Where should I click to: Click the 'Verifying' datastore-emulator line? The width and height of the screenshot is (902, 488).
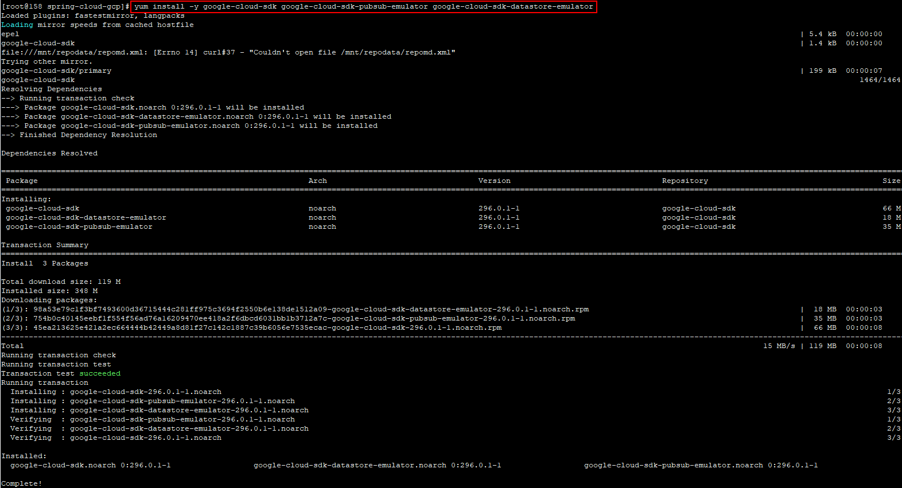pos(160,429)
